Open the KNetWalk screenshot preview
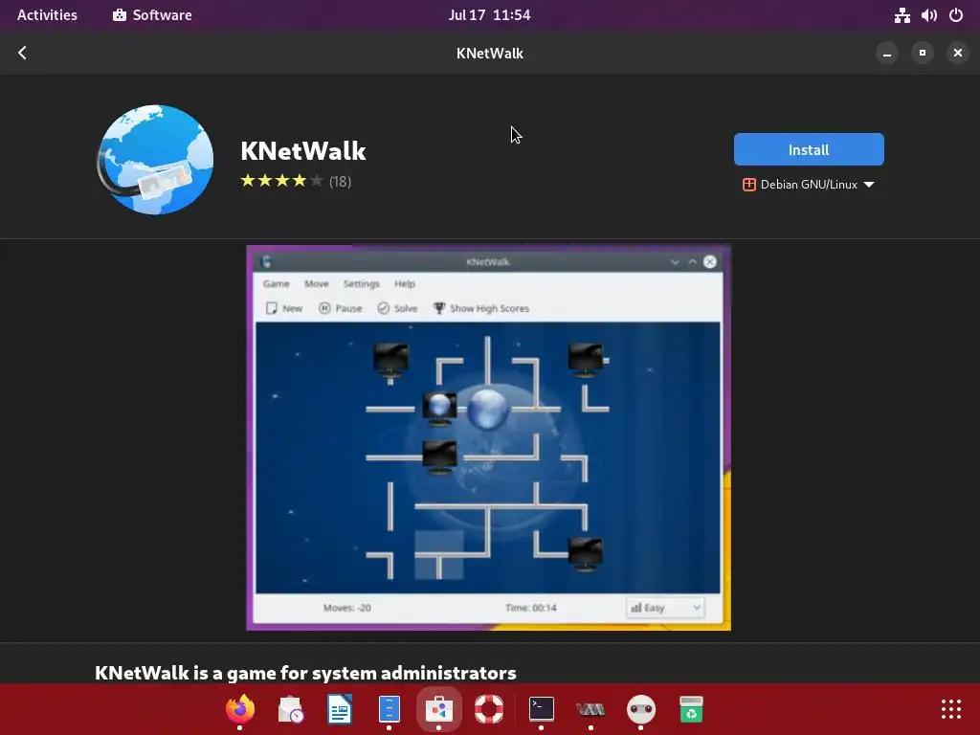 point(488,437)
